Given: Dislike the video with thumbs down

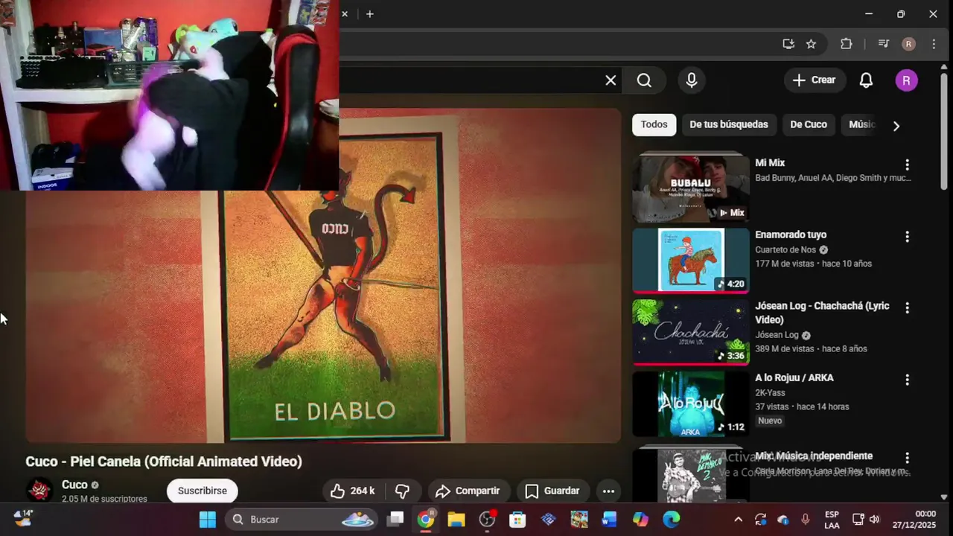Looking at the screenshot, I should (402, 491).
